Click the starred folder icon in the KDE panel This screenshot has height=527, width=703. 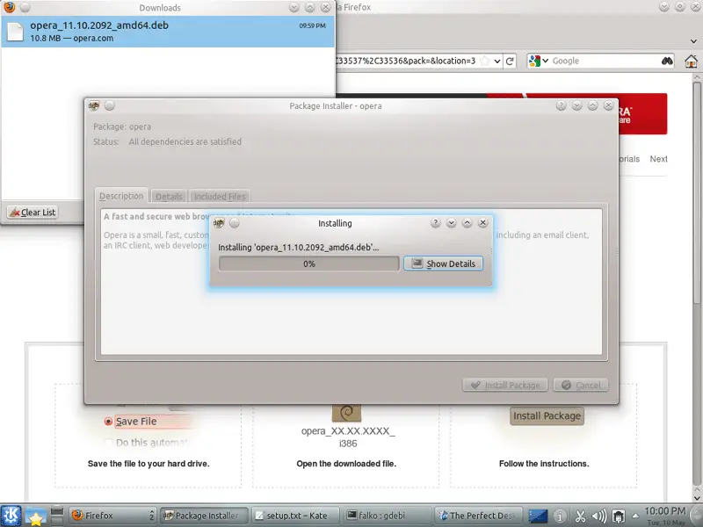[35, 516]
